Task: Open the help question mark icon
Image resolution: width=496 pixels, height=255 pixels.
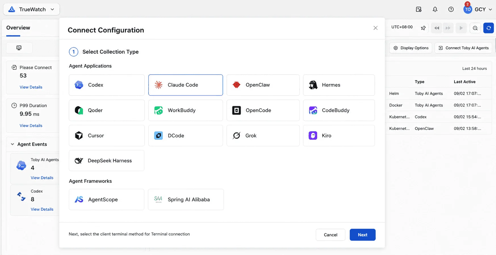Action: [451, 9]
